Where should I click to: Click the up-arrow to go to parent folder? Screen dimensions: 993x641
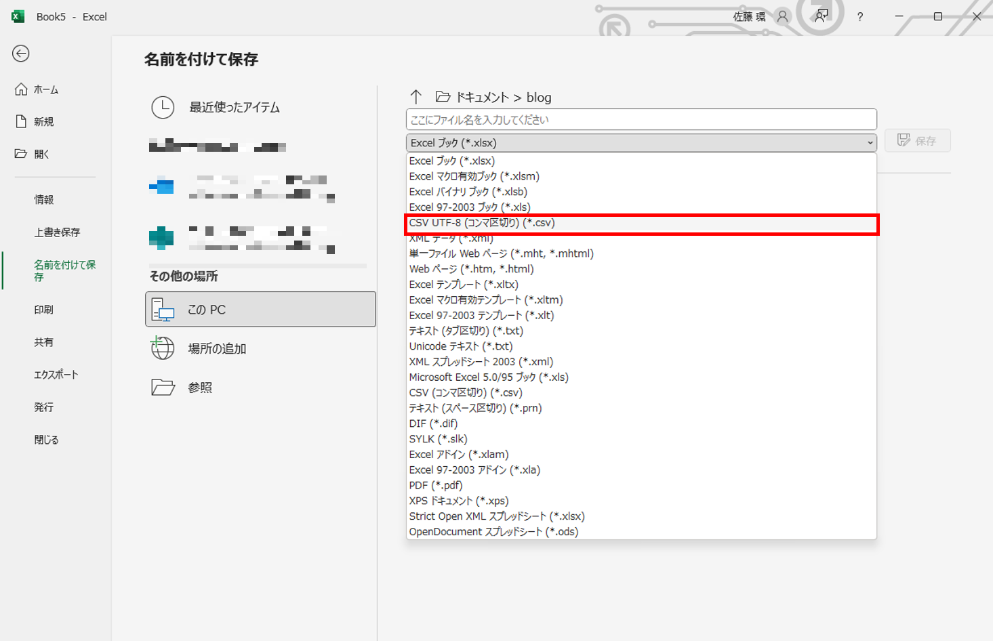[x=416, y=97]
